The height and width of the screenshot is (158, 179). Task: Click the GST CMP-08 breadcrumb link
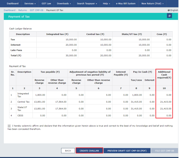pos(36,10)
